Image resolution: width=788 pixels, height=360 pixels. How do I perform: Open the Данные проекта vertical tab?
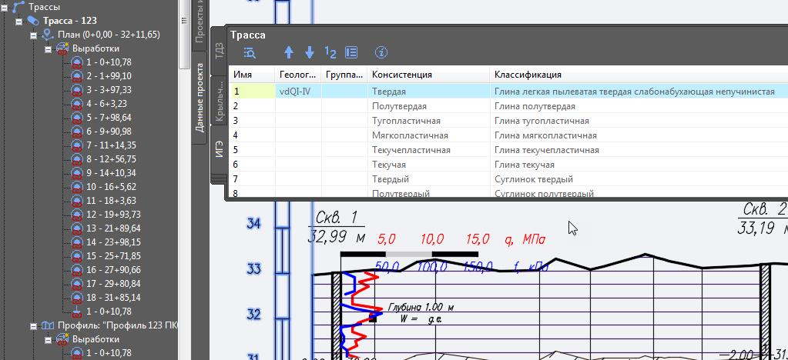tap(200, 98)
